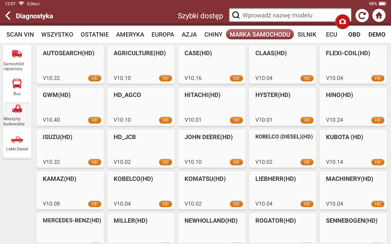Pick the Lekki Diesel pickup icon
Viewport: 391px width, 244px height.
point(17,140)
